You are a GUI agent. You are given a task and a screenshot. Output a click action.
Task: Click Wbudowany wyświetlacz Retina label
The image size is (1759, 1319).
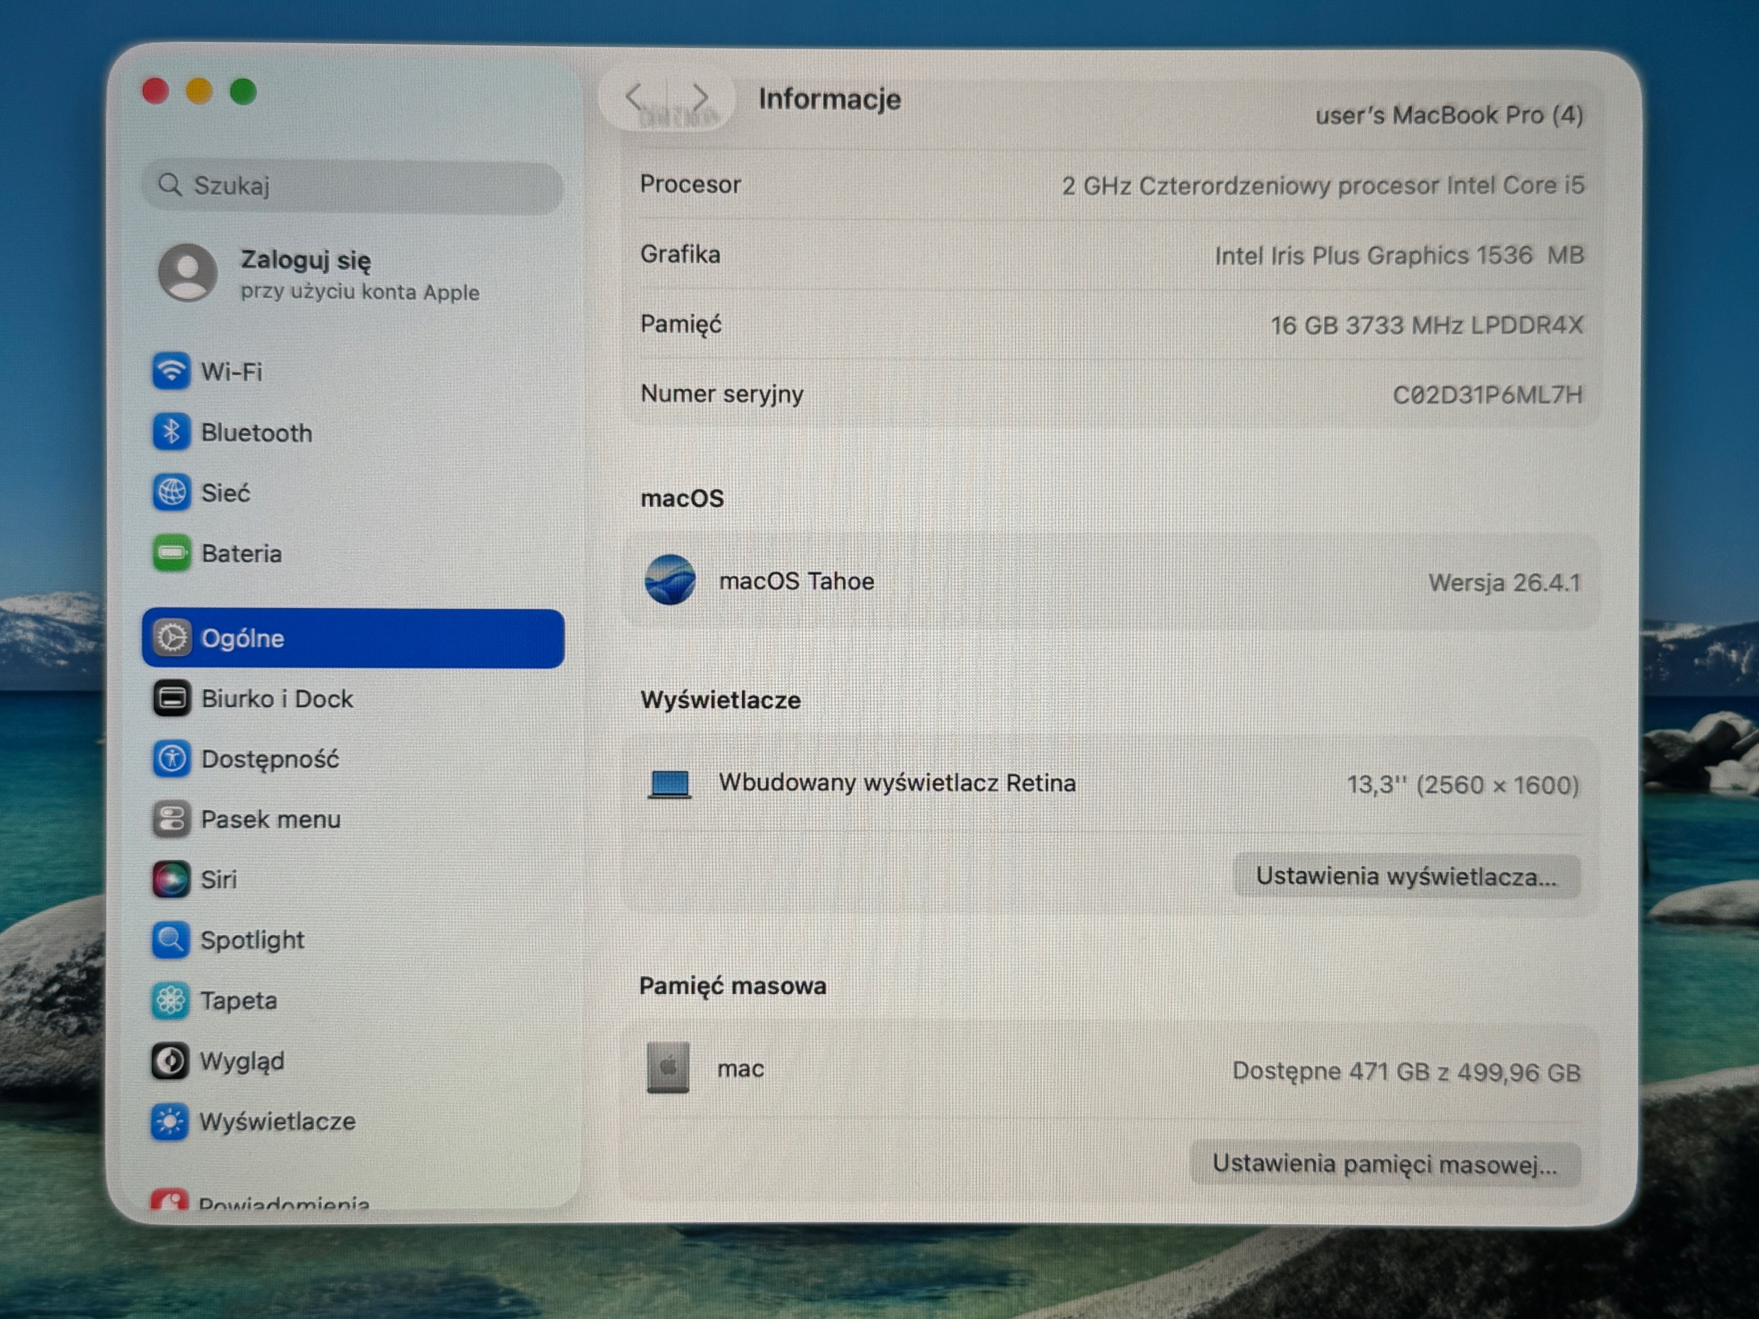897,783
